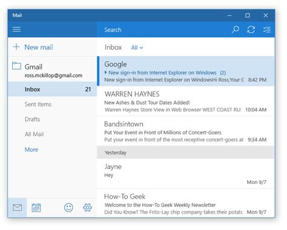
Task: Open the How-To Geek newsletter email
Action: click(x=186, y=203)
